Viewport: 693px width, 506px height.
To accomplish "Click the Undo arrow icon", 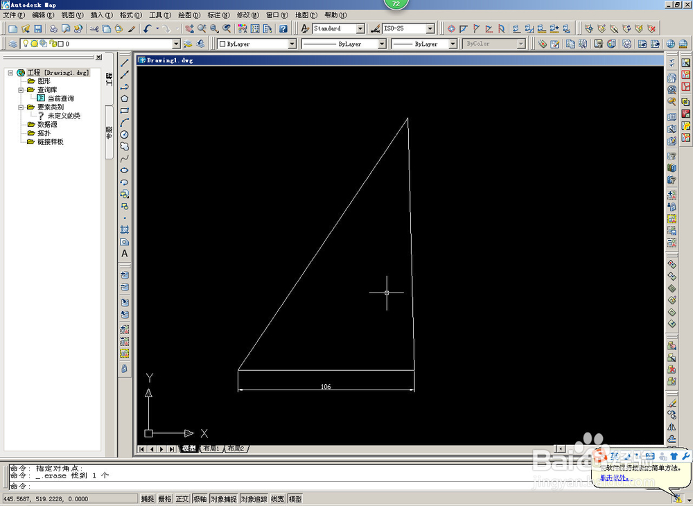I will click(147, 28).
